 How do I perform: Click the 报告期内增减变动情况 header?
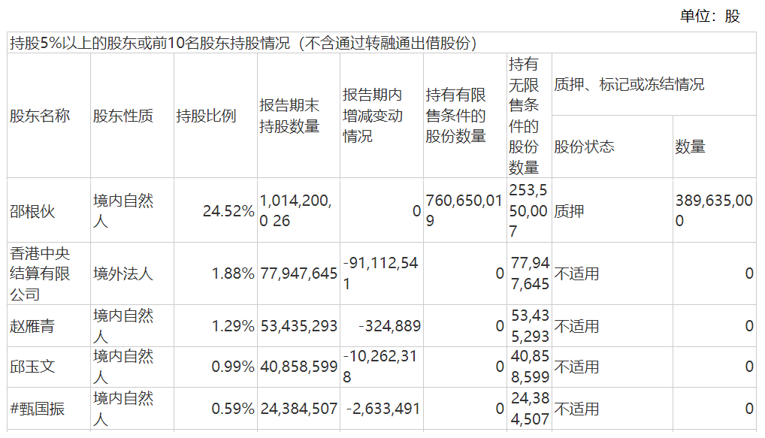[373, 116]
